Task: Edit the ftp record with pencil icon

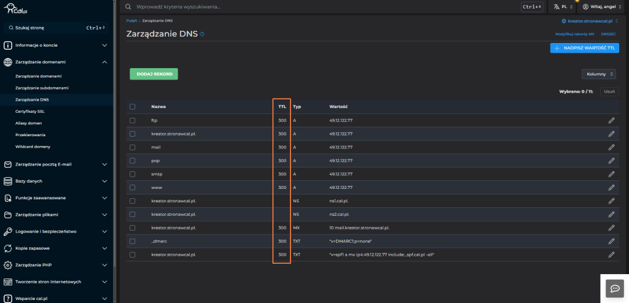Action: (611, 120)
